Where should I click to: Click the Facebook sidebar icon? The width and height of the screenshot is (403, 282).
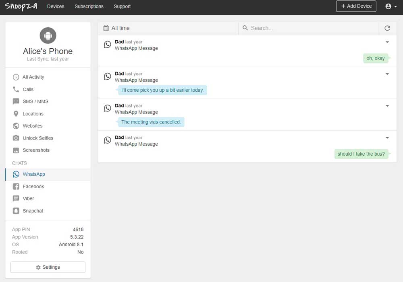16,186
